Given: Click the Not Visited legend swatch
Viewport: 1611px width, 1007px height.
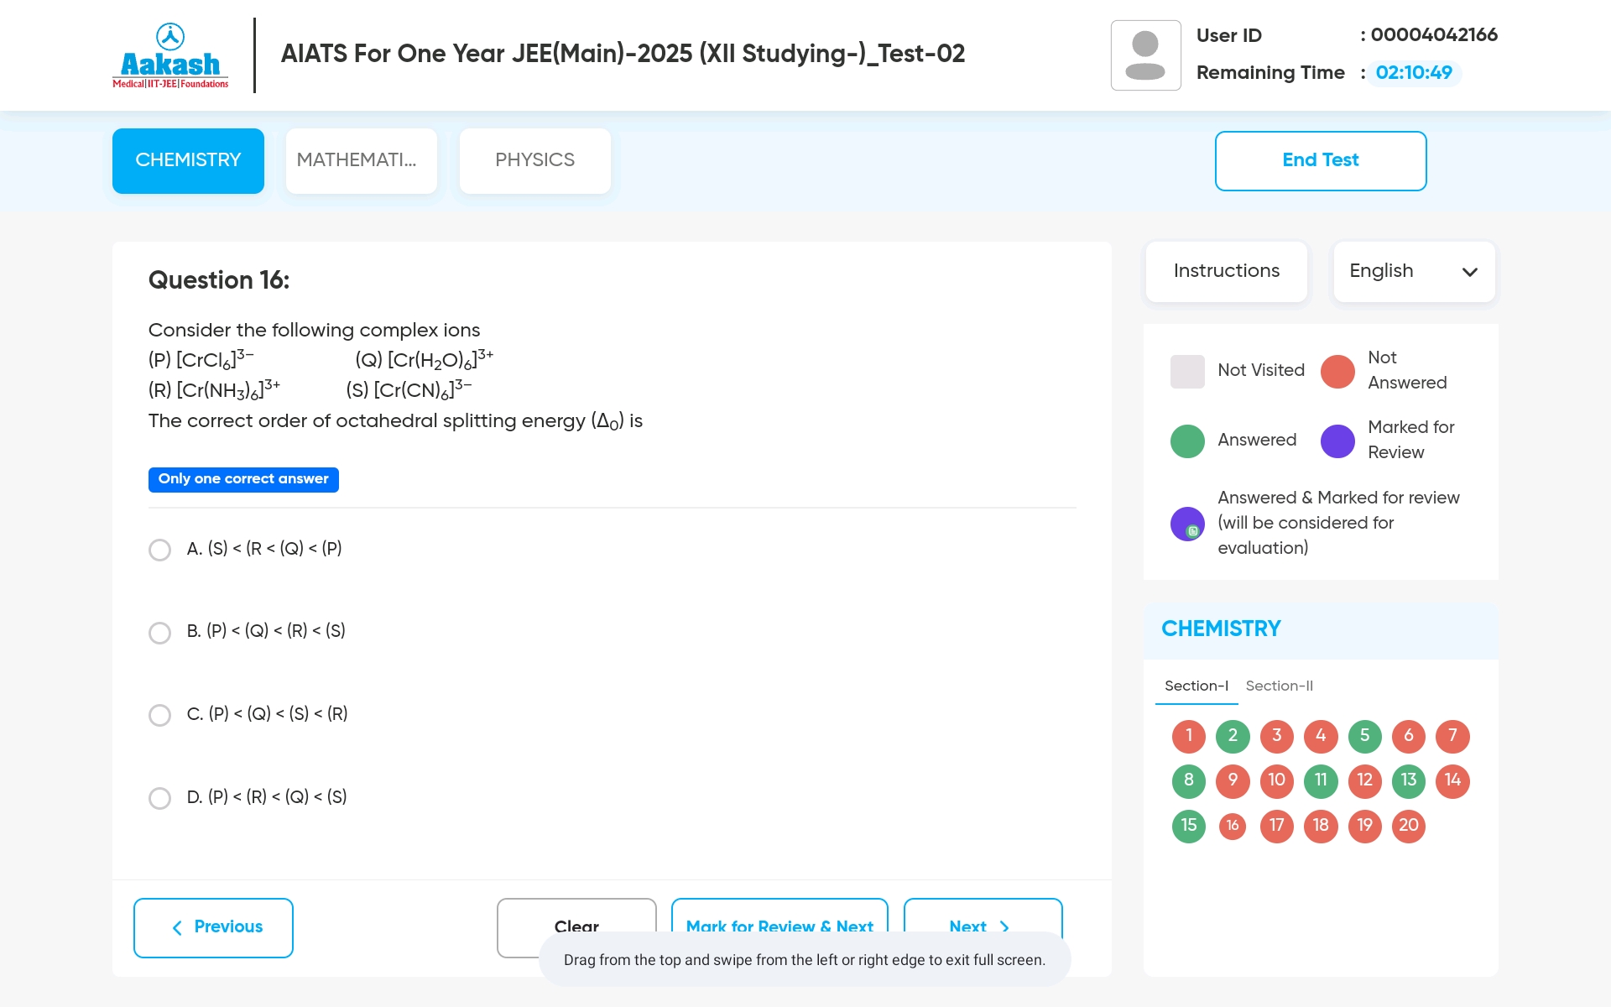Looking at the screenshot, I should pos(1187,372).
